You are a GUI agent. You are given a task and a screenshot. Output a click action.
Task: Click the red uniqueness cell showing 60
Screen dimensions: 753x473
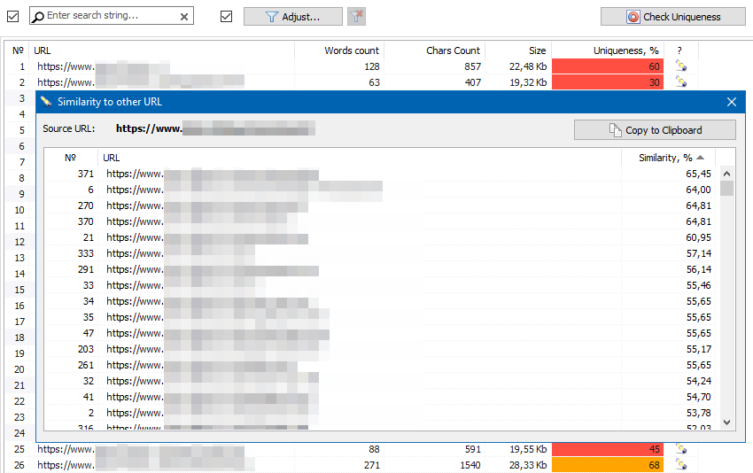coord(607,66)
